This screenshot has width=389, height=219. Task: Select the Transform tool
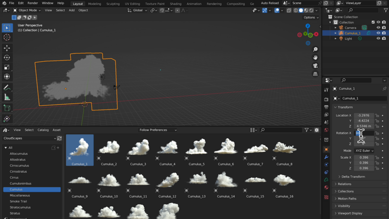7,76
